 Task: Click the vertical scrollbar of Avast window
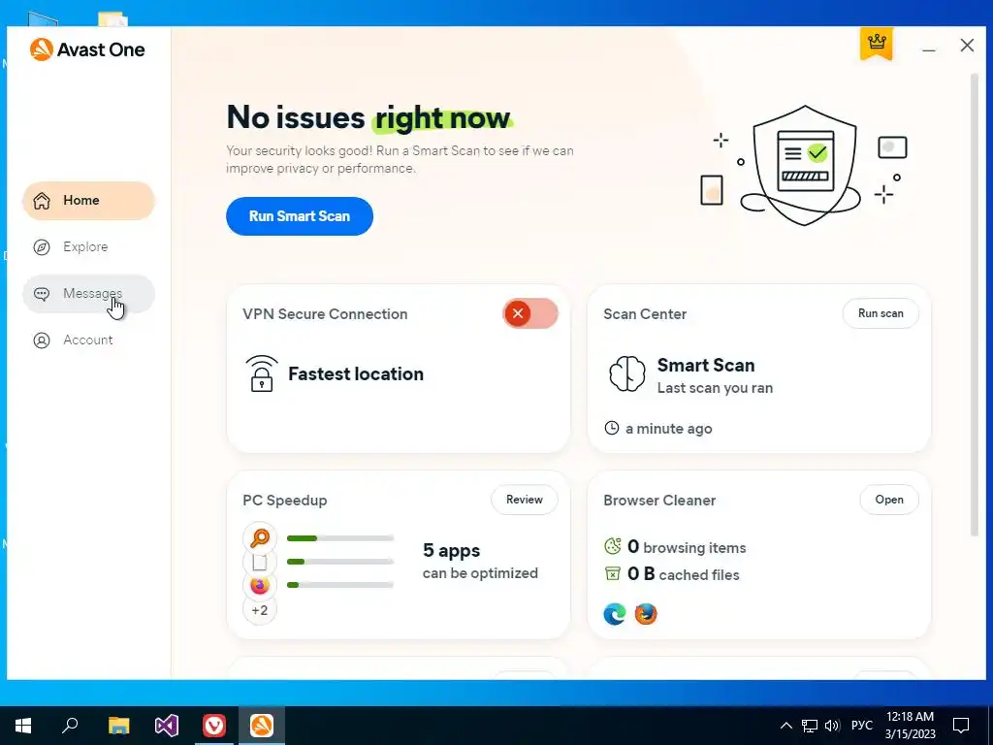coord(974,306)
